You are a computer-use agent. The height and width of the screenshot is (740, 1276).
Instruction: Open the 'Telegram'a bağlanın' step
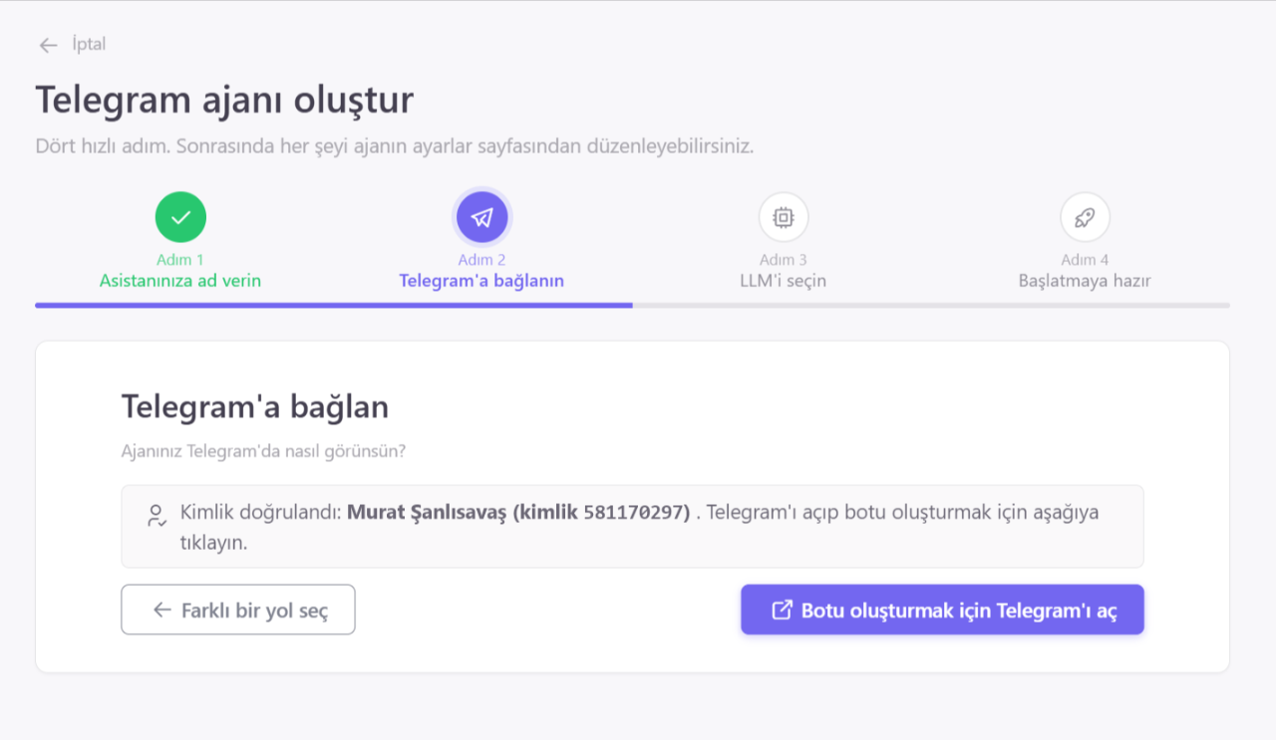click(481, 281)
